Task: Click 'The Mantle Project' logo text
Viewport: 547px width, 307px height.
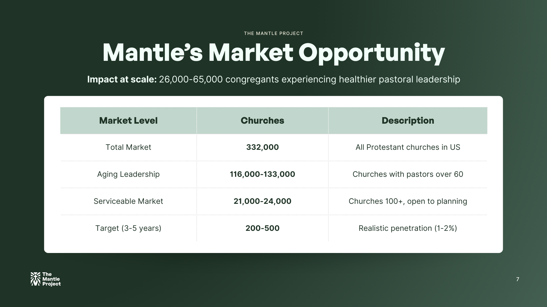Action: pyautogui.click(x=51, y=279)
